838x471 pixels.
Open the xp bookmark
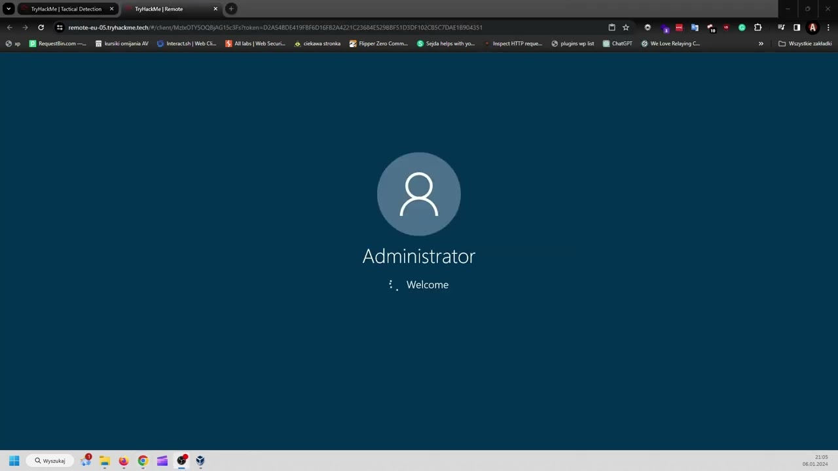[13, 44]
